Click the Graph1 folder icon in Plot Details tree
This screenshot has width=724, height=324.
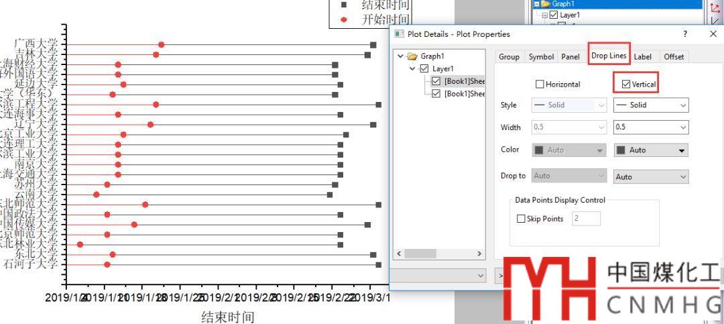click(x=412, y=56)
